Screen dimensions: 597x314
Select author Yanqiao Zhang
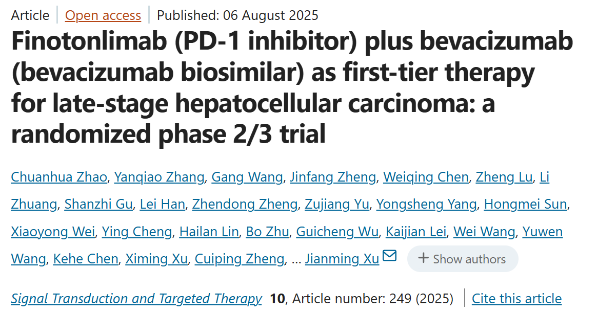point(159,177)
